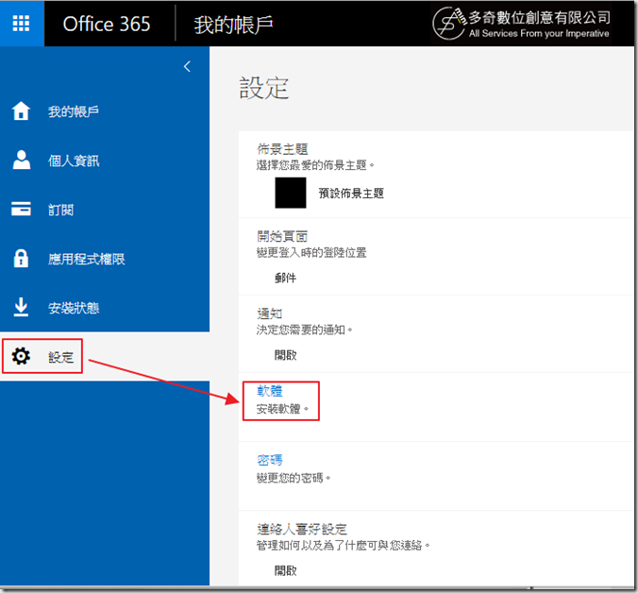
Task: Expand the 連絡人喜好設定 section
Action: pyautogui.click(x=302, y=529)
